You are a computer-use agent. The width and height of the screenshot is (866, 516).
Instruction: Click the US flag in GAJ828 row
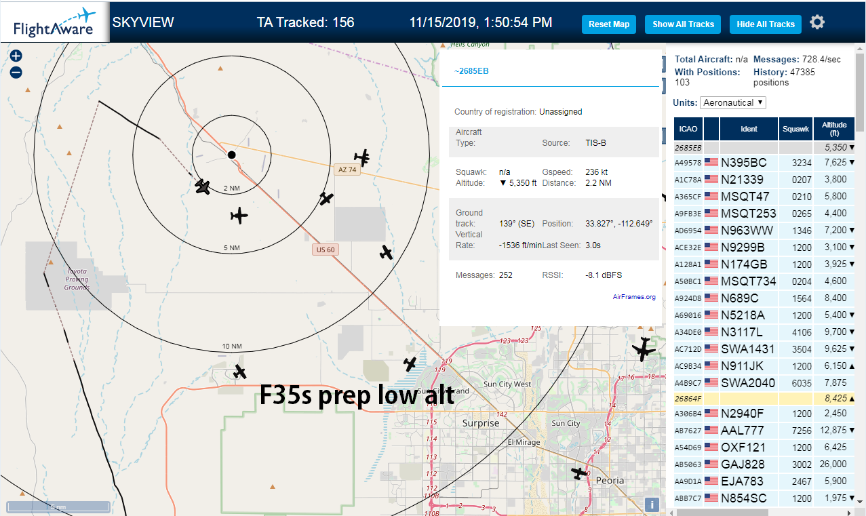pos(711,464)
